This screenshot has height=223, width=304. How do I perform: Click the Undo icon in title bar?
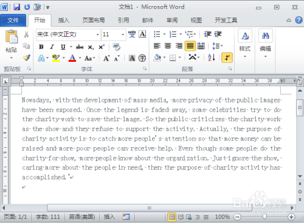click(x=27, y=7)
